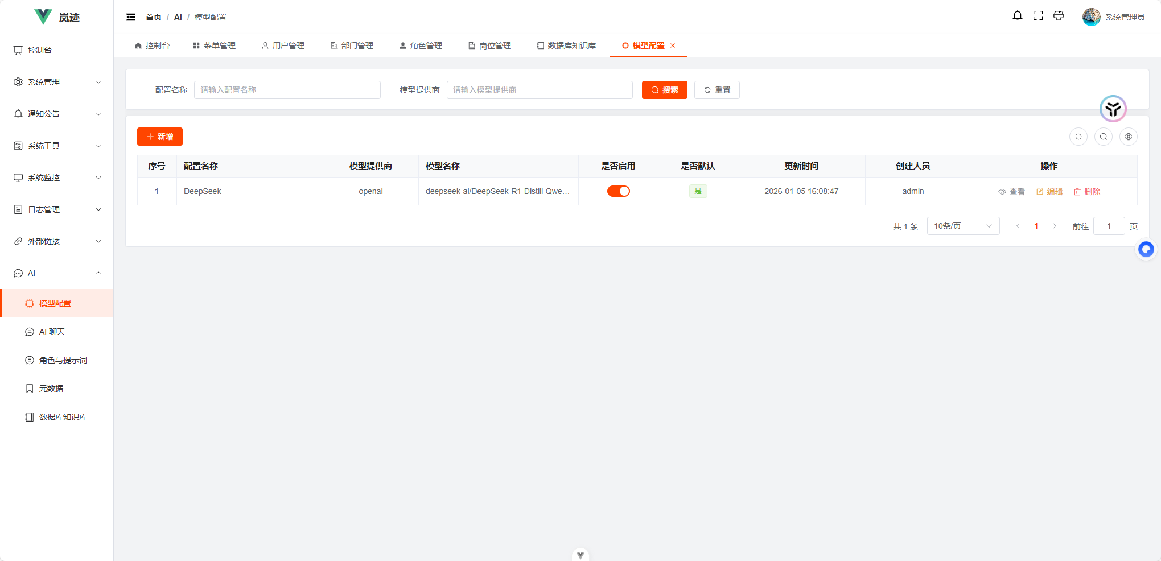Open the floating AI assistant icon

1113,109
